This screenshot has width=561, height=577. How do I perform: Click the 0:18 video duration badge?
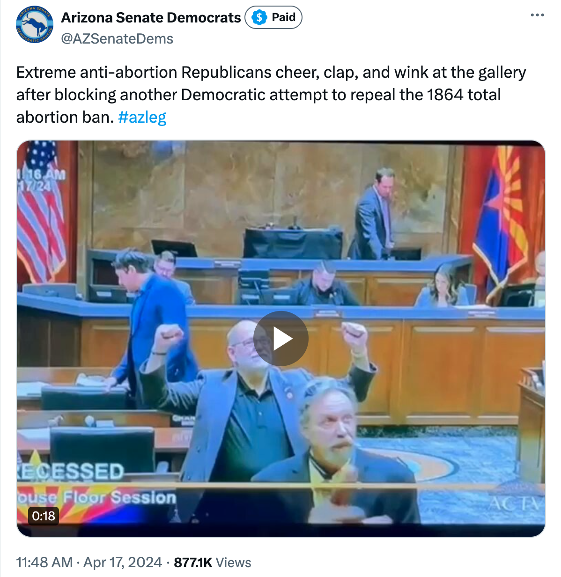click(x=44, y=516)
